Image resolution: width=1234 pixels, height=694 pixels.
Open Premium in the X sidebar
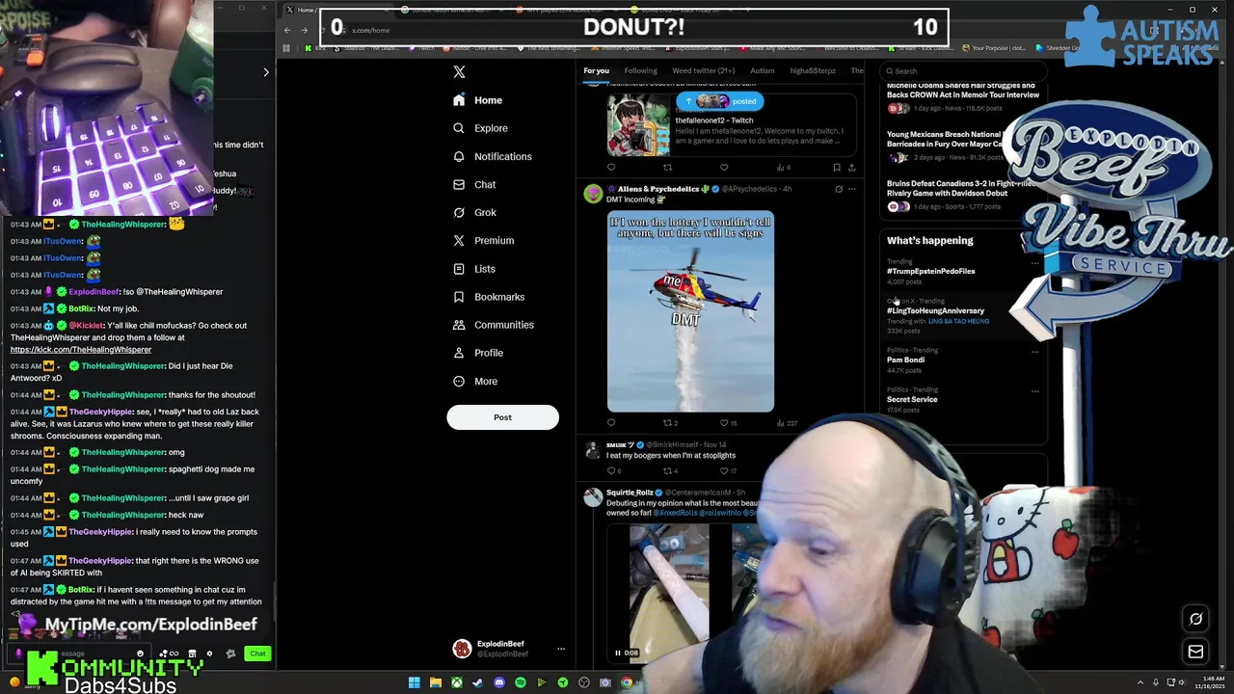click(x=483, y=240)
